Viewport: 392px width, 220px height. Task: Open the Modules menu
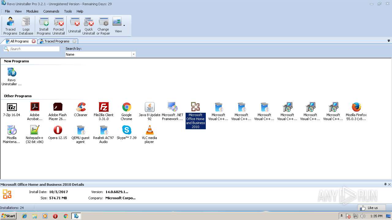click(x=32, y=11)
